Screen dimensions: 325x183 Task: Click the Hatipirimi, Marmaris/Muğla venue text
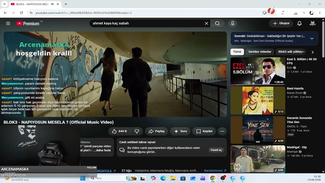coord(167,171)
